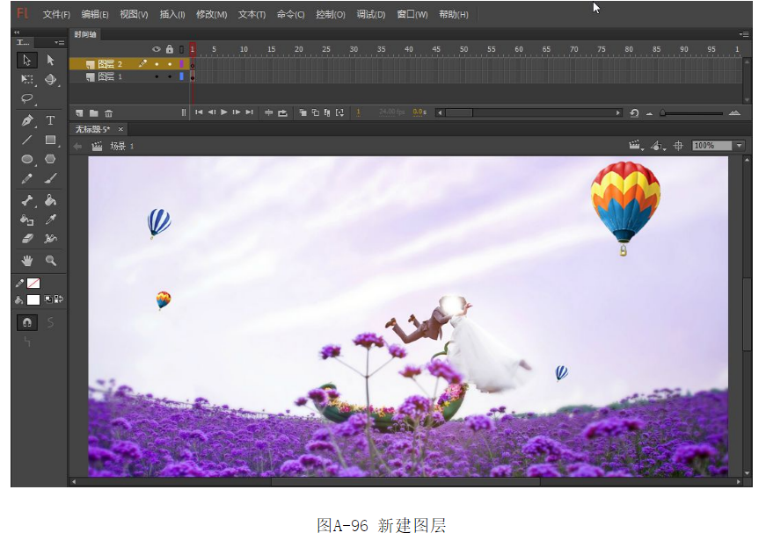Screen dimensions: 766x540
Task: Click the delete layer trash icon
Action: pyautogui.click(x=109, y=113)
